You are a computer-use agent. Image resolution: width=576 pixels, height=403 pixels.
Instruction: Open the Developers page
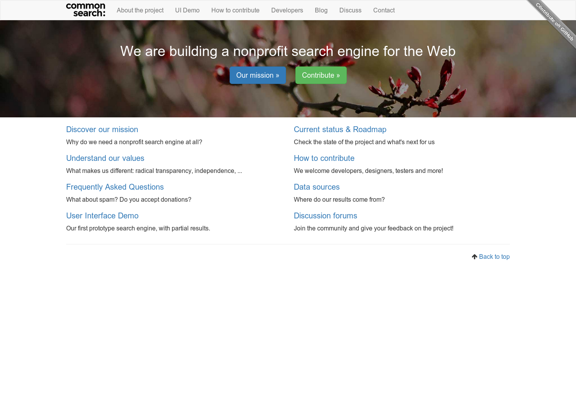tap(287, 10)
